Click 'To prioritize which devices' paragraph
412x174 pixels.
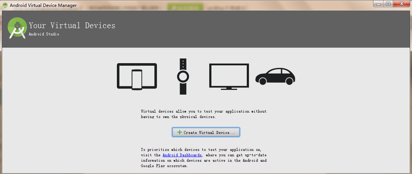(x=204, y=158)
